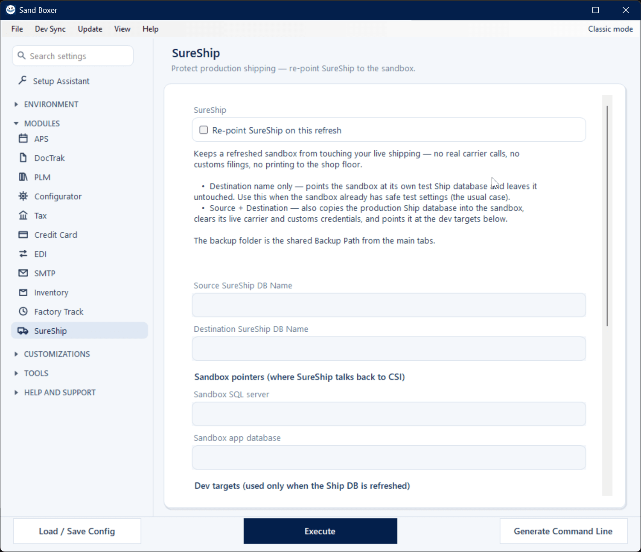Screen dimensions: 641x552
Task: Select the DocTrak document icon
Action: pos(23,158)
